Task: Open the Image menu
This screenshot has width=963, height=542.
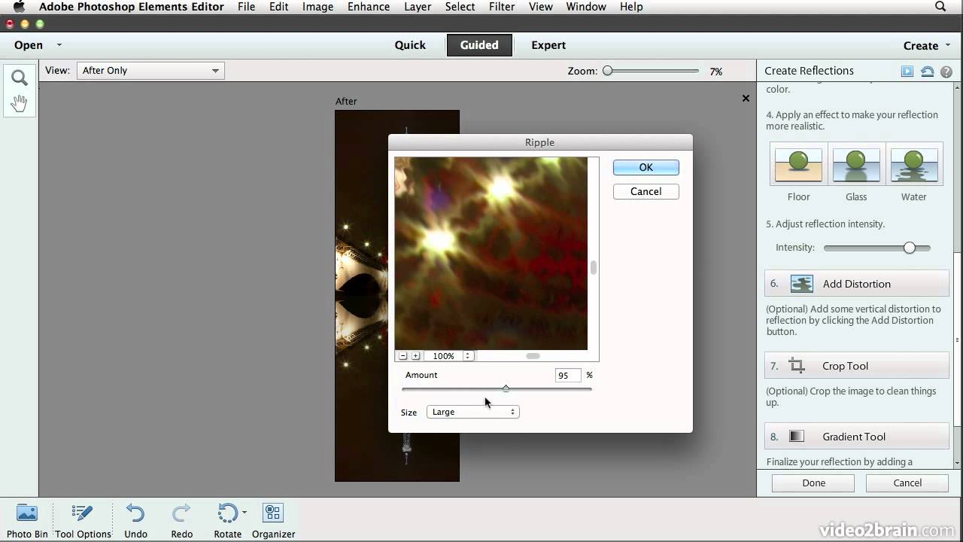Action: click(317, 7)
